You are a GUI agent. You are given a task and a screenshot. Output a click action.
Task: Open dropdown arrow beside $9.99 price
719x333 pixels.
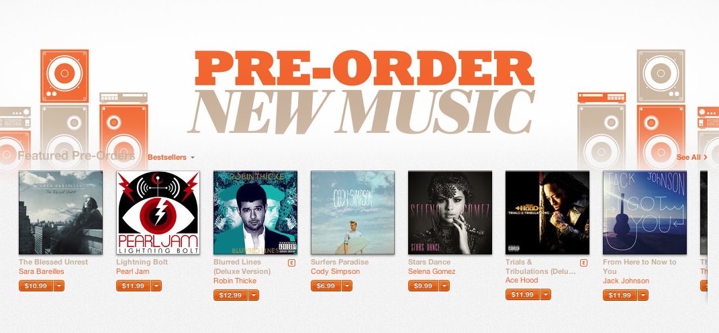tap(444, 286)
